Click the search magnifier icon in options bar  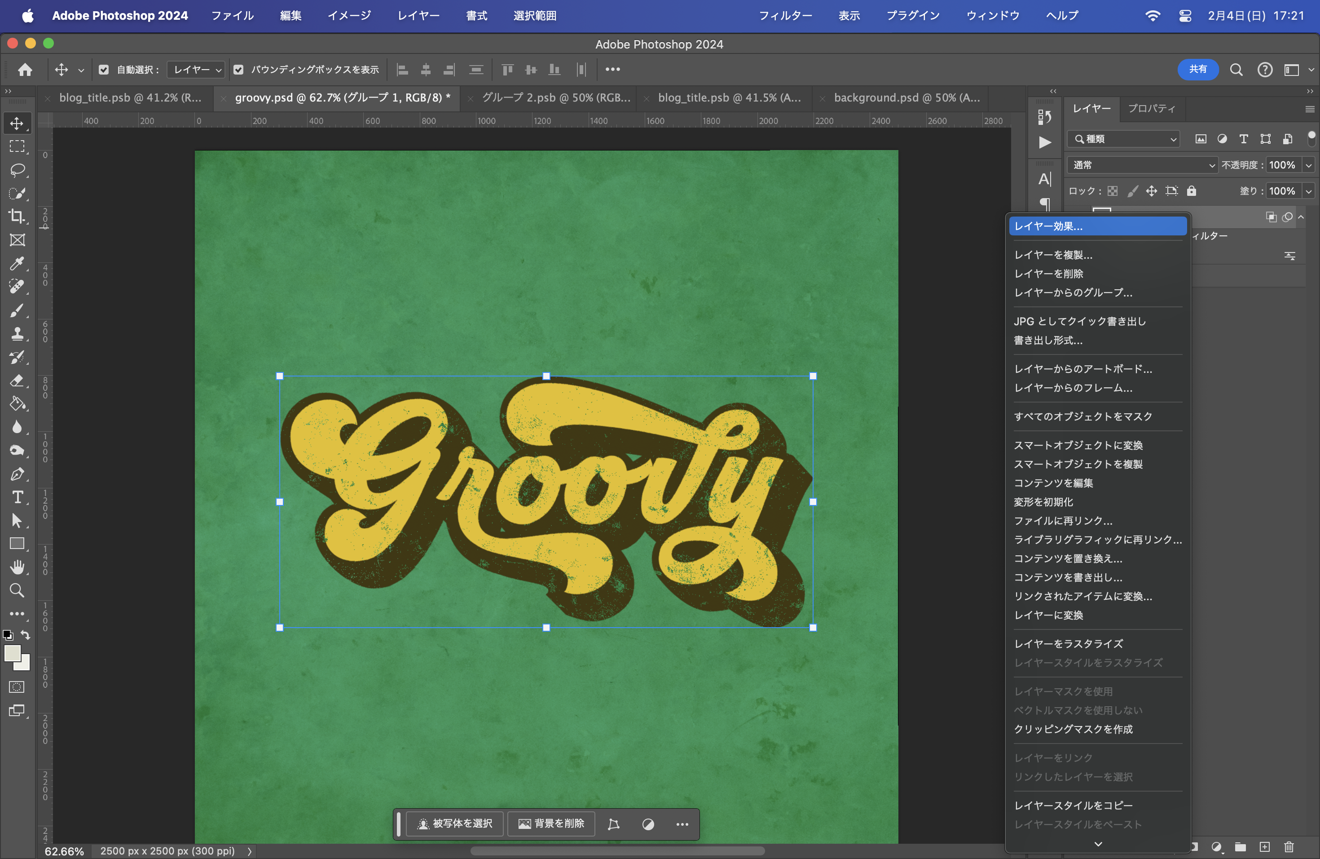[1236, 70]
